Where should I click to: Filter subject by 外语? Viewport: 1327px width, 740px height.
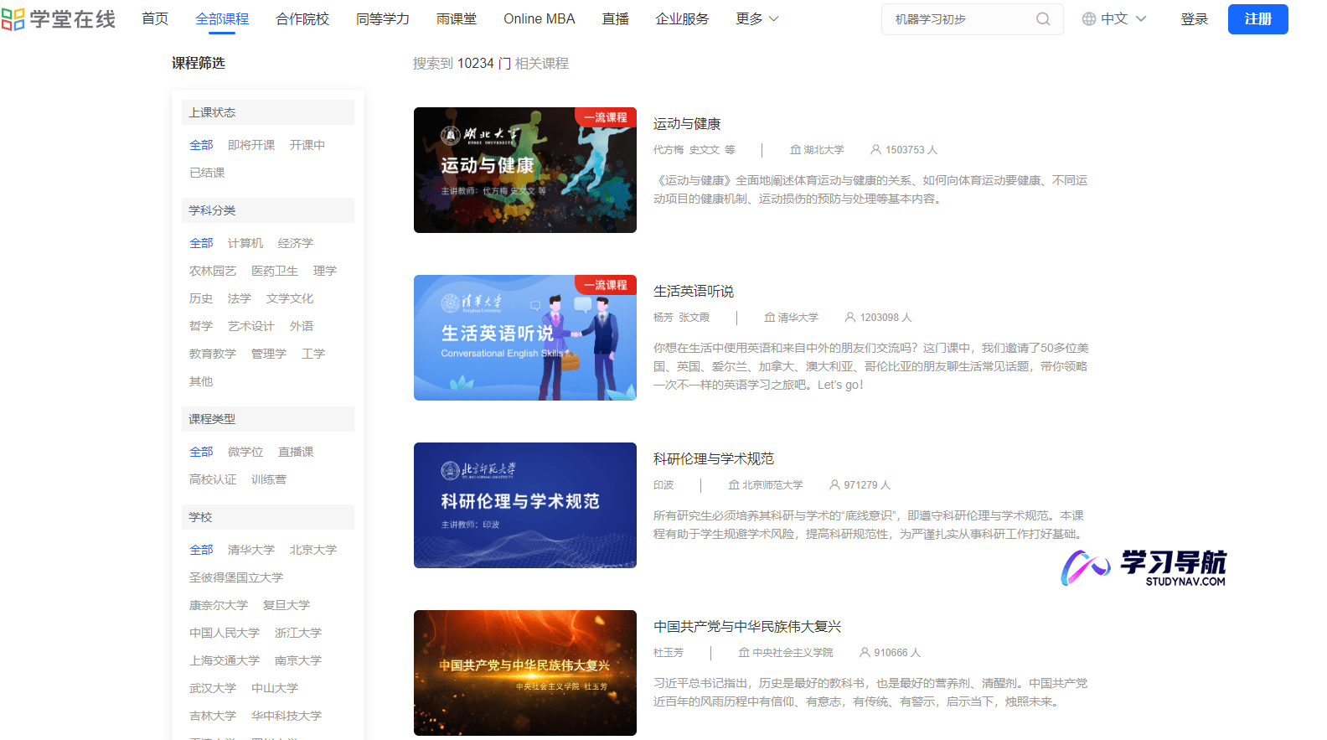[302, 326]
